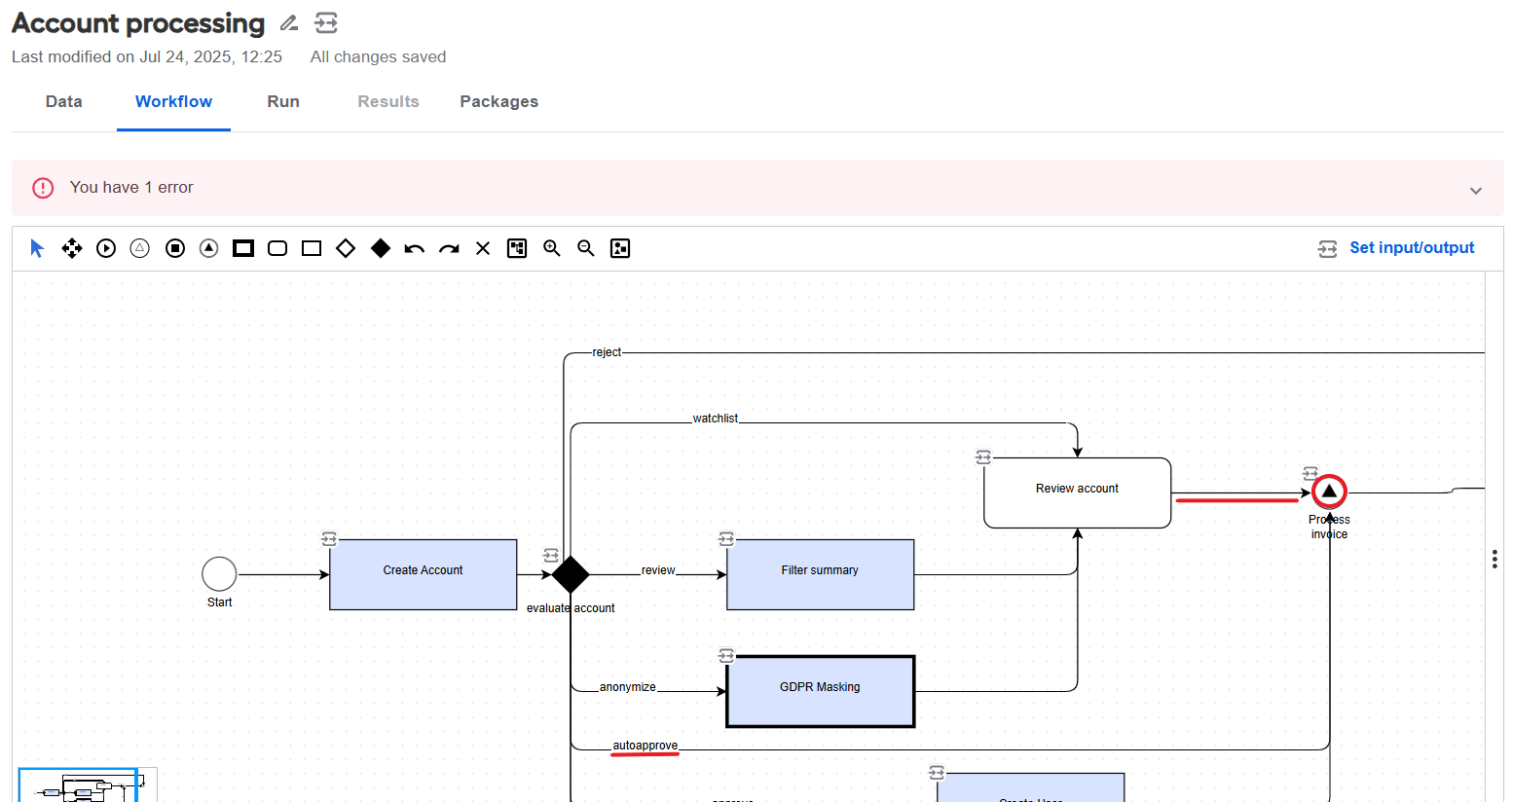Viewport: 1513px width, 802px height.
Task: Toggle the minimap overview icon
Action: (x=620, y=248)
